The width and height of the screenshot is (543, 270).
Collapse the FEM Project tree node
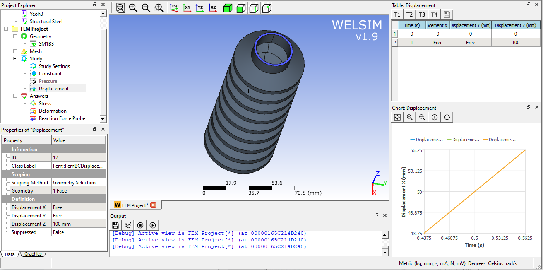[6, 29]
